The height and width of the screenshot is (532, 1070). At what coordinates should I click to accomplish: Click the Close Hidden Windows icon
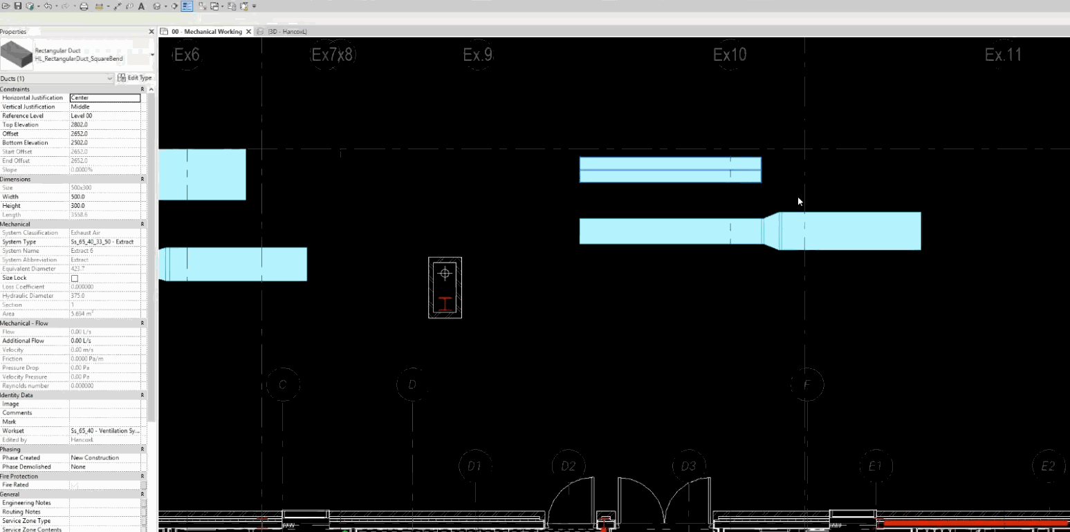[203, 6]
